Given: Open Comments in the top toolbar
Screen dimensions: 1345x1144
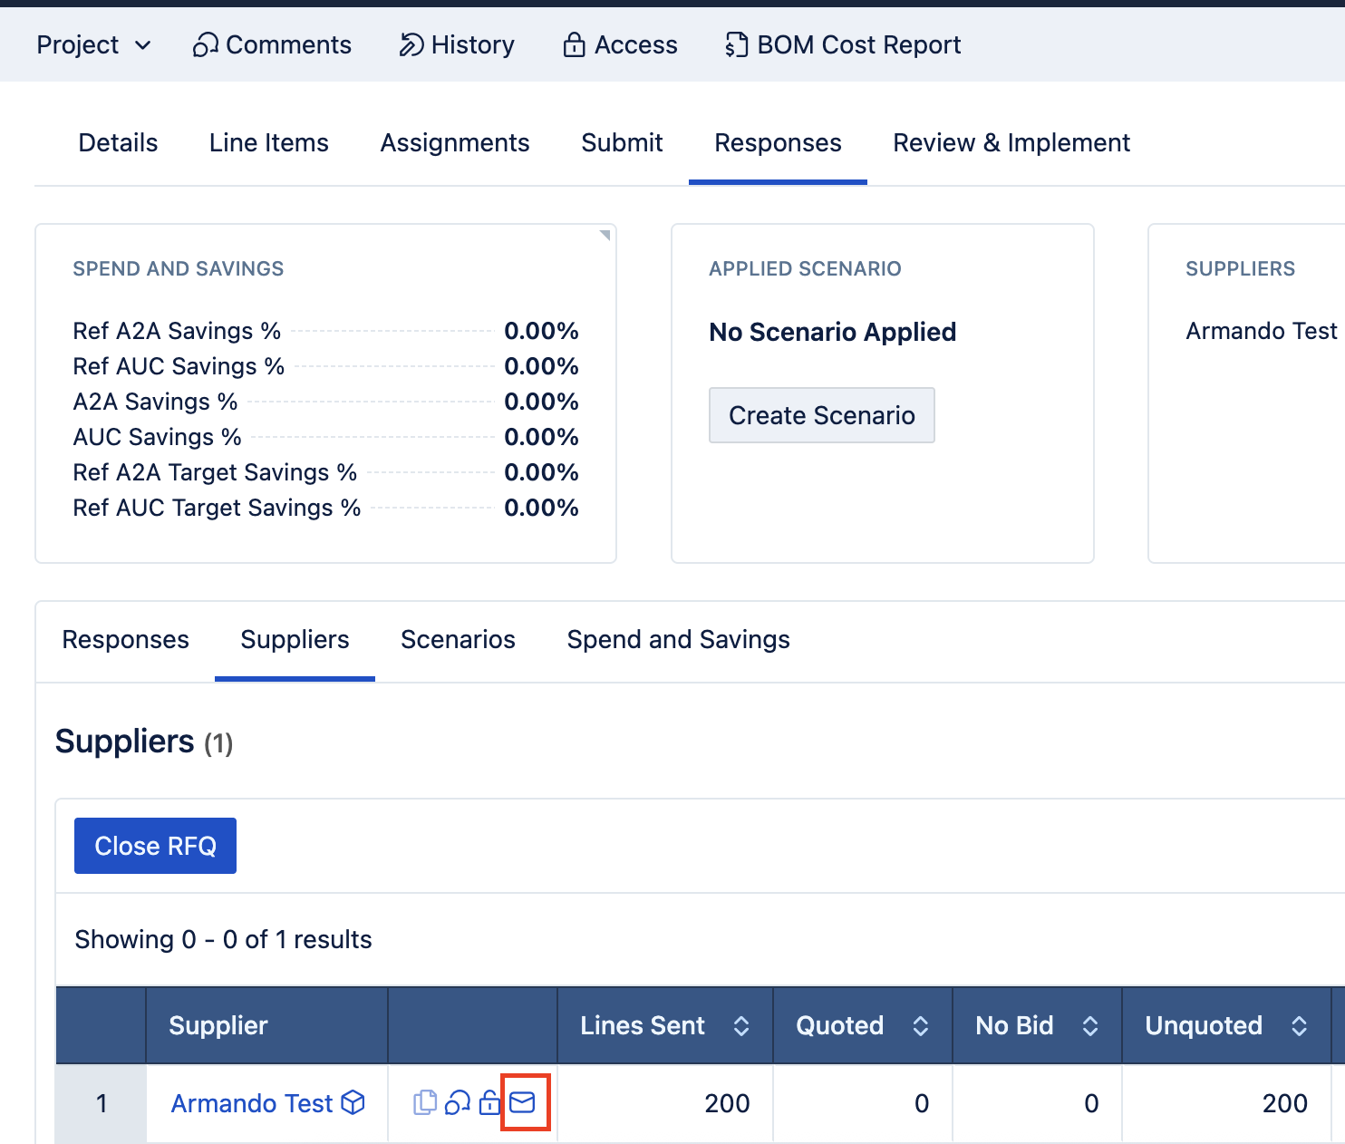Looking at the screenshot, I should pos(272,44).
